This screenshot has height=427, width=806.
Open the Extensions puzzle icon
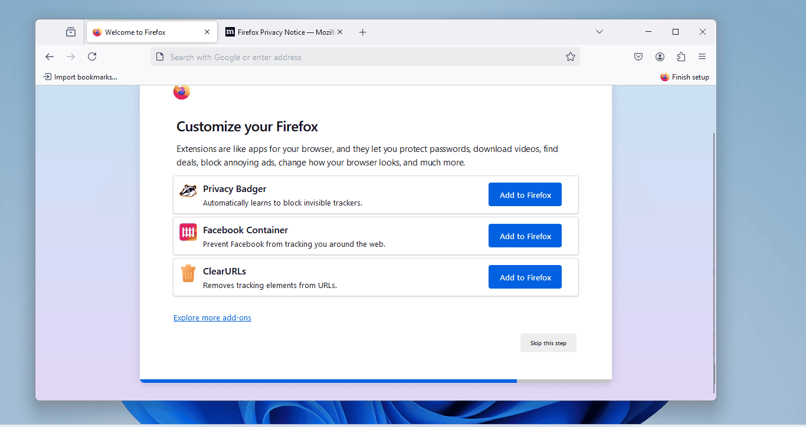pyautogui.click(x=681, y=57)
